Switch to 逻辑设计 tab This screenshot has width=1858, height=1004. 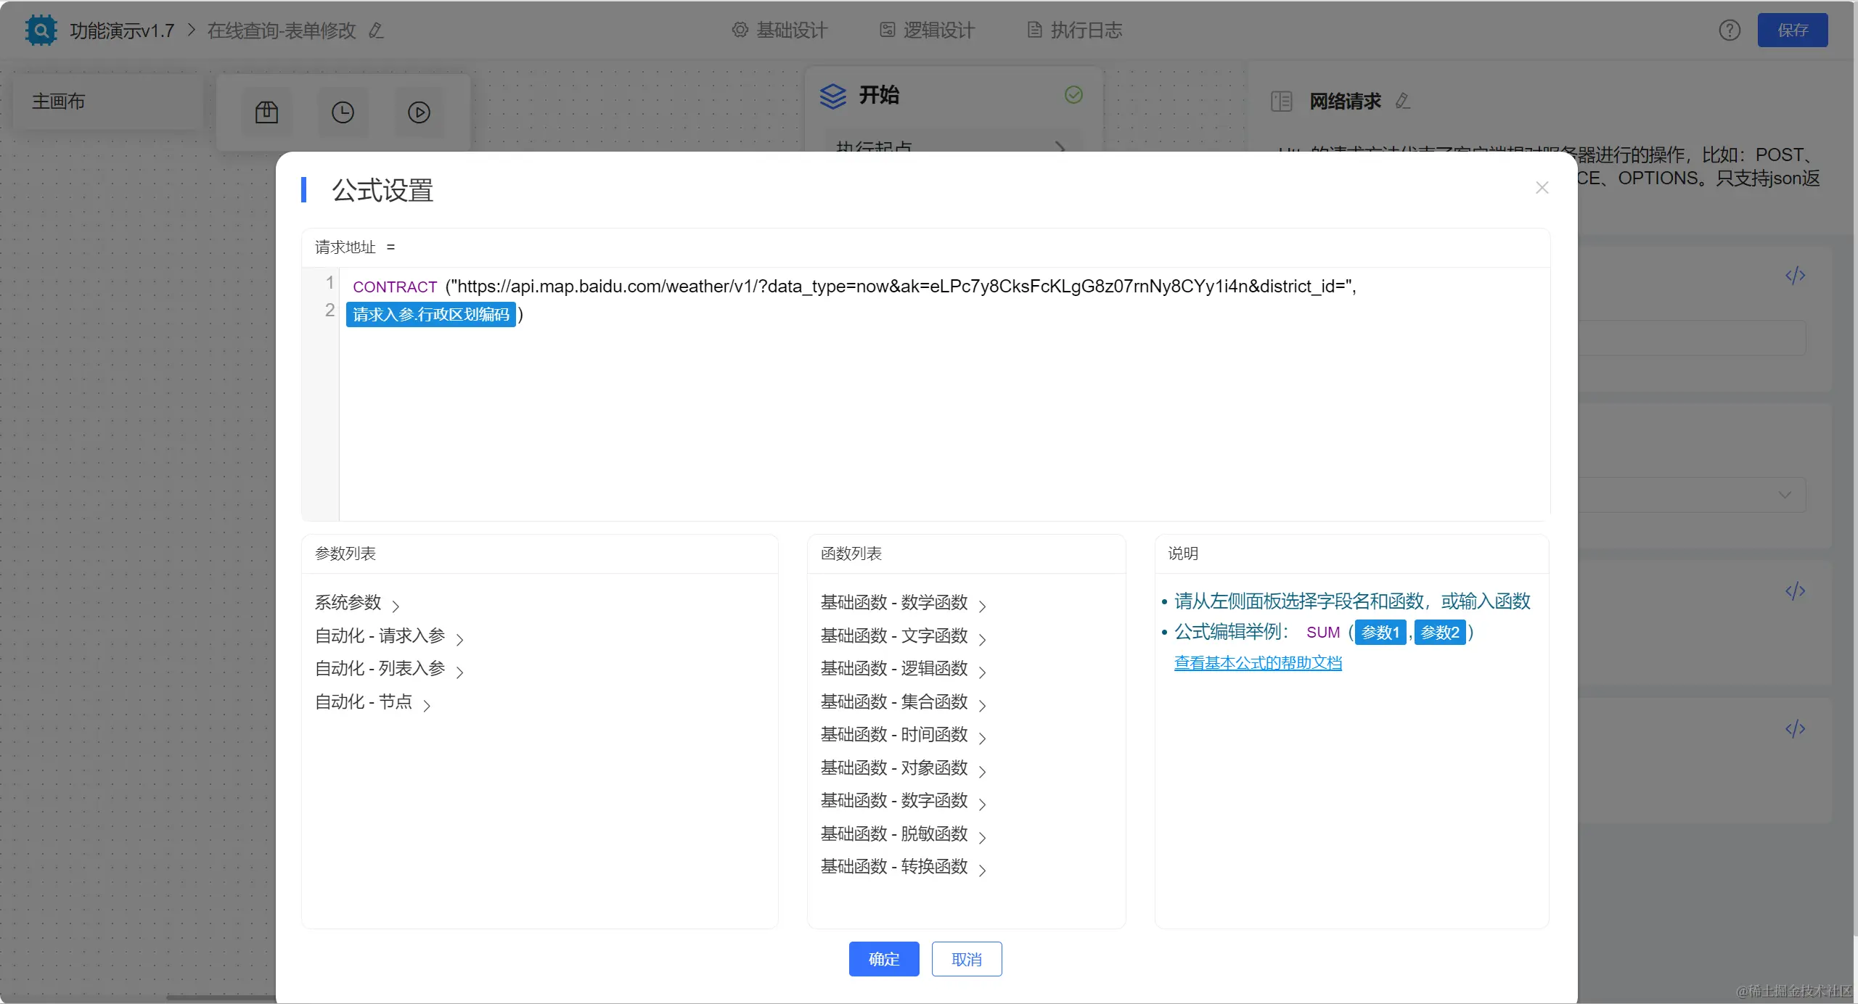tap(928, 30)
